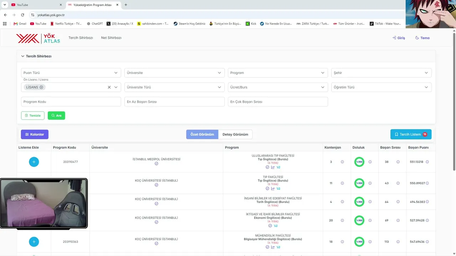Open Kolonlar column settings
456x256 pixels.
35,134
